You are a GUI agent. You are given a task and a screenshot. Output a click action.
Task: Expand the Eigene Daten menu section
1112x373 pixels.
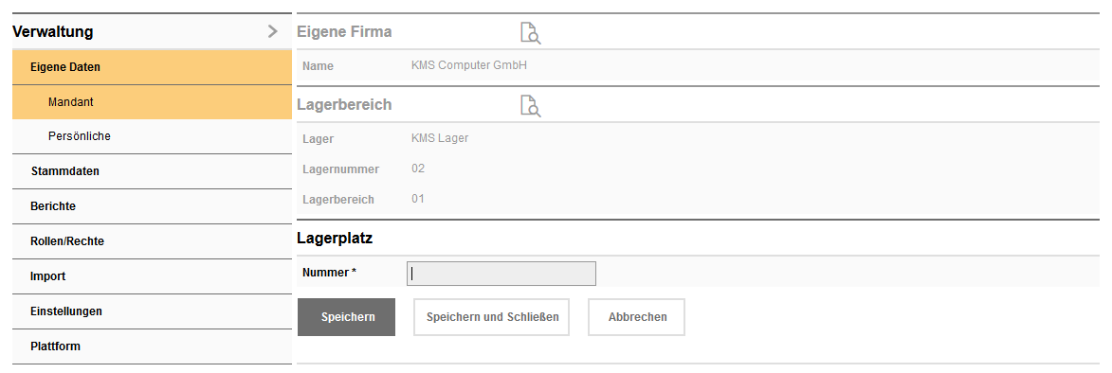152,67
